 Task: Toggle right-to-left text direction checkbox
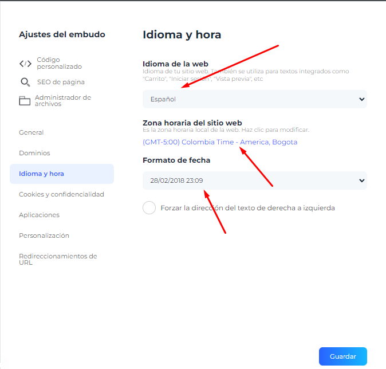coord(149,207)
